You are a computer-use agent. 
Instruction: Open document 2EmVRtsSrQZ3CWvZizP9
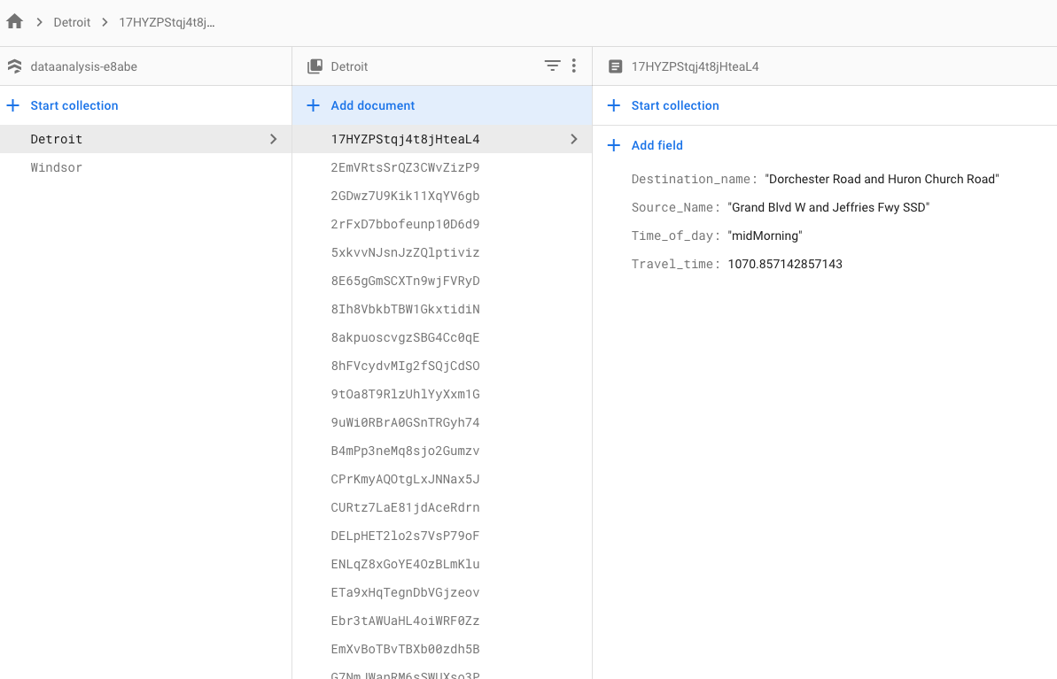pos(405,167)
